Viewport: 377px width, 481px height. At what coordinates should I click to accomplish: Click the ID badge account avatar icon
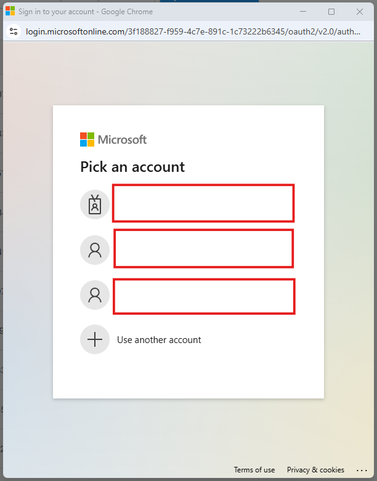click(95, 204)
